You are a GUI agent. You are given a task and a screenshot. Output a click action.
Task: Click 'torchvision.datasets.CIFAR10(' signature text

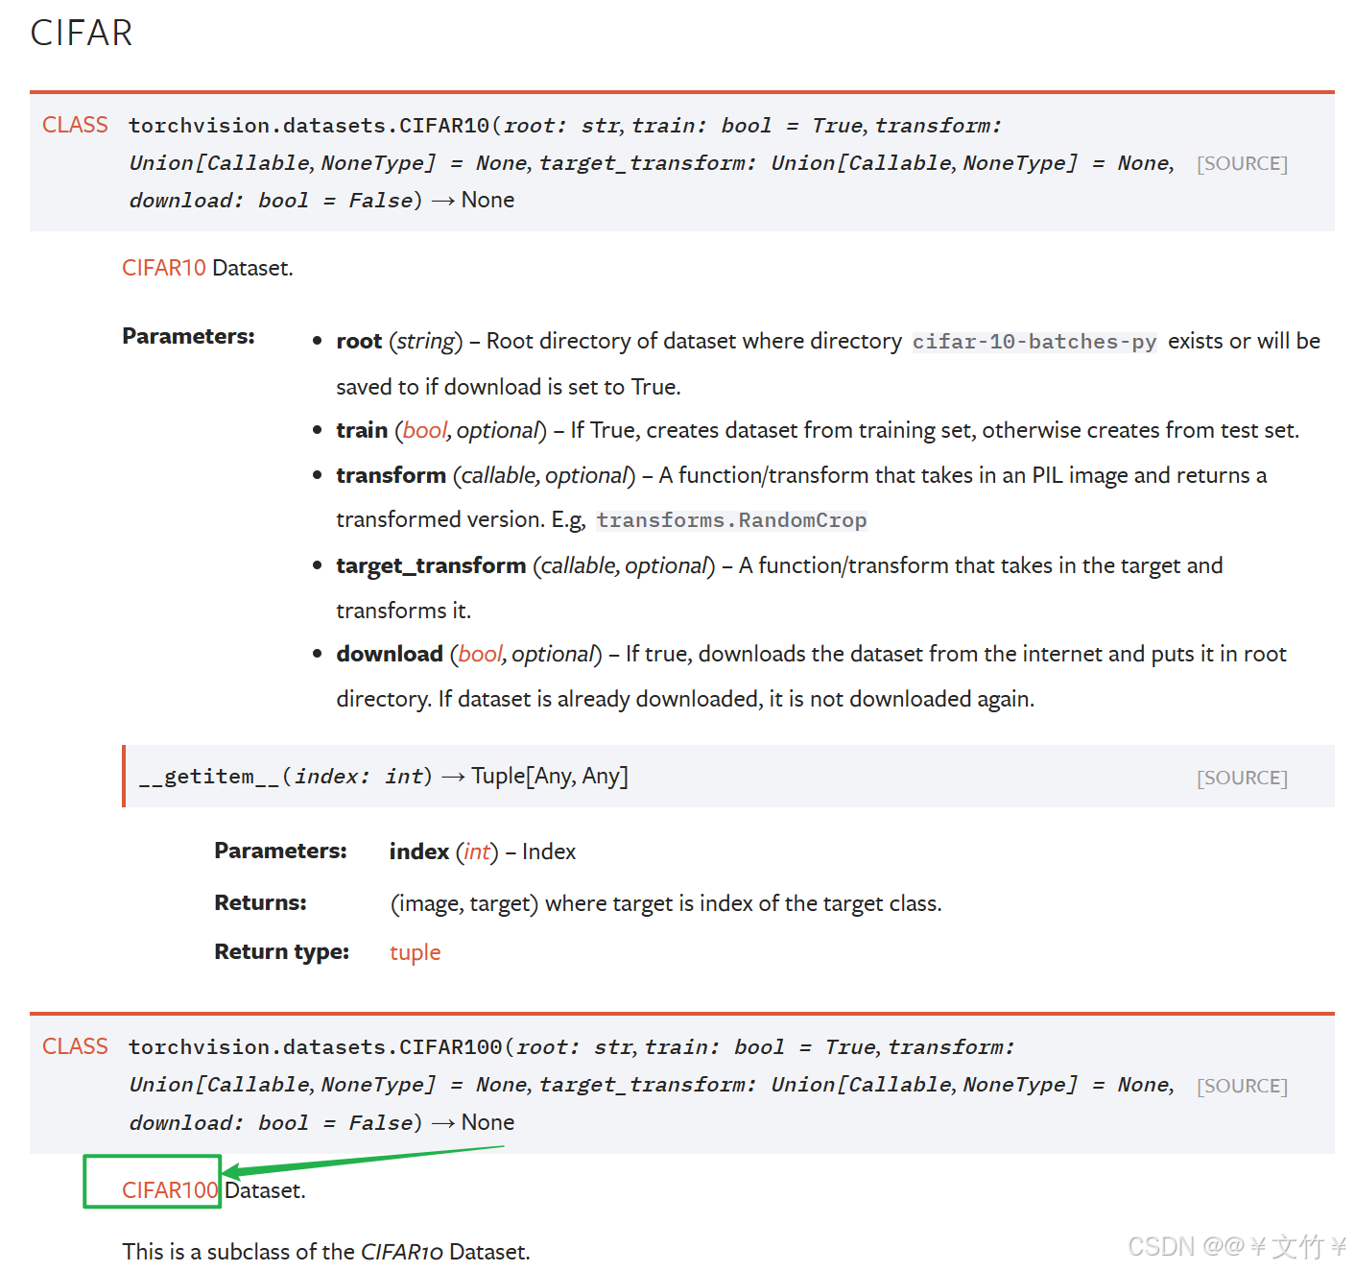click(x=315, y=126)
